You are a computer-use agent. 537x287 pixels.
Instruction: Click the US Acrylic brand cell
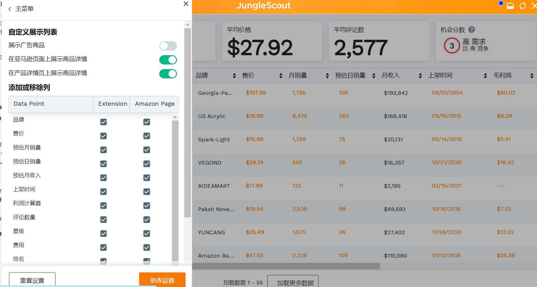click(212, 116)
